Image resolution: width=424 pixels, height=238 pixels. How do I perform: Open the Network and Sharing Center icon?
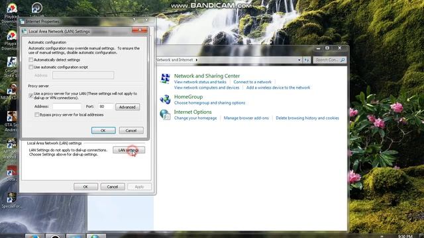click(x=165, y=79)
